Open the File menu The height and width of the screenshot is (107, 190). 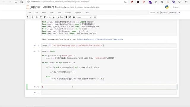pos(29,12)
